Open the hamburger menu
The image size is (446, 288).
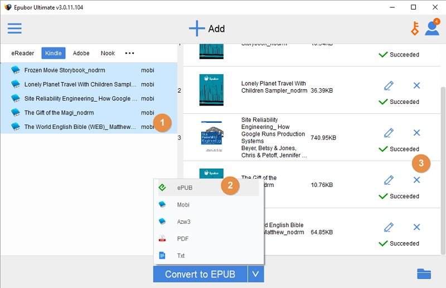click(x=14, y=28)
